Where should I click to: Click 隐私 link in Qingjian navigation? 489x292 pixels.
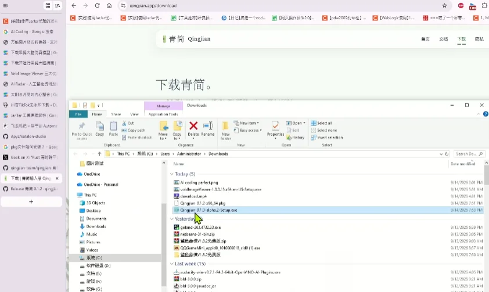point(479,39)
